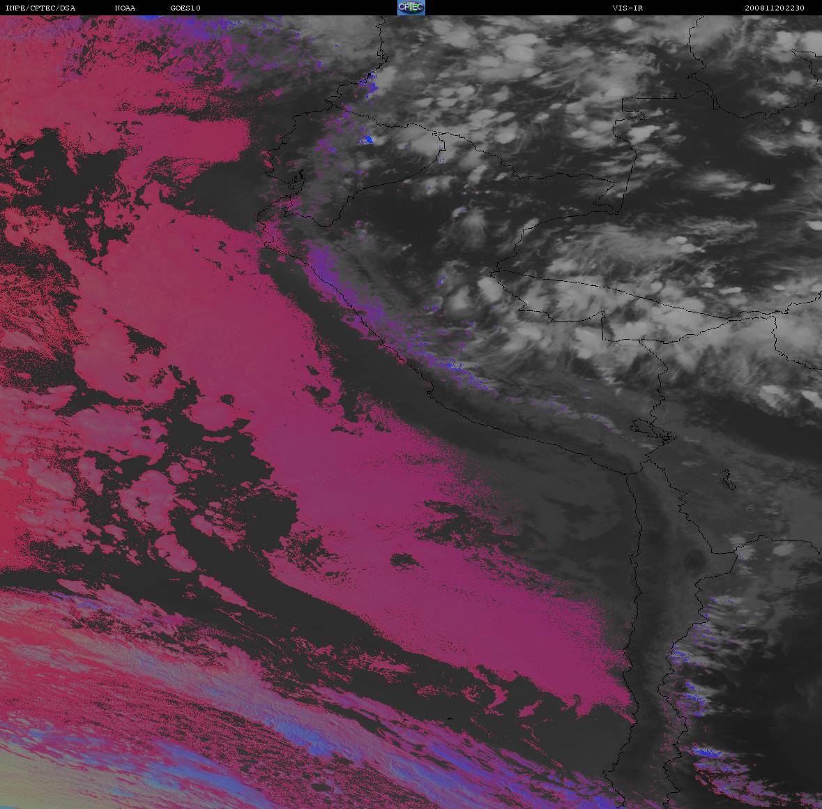Viewport: 822px width, 809px height.
Task: Select the INPE/CPTEC/DSA header label
Action: (x=40, y=8)
